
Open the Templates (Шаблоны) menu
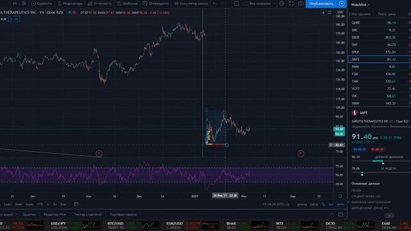pos(127,3)
